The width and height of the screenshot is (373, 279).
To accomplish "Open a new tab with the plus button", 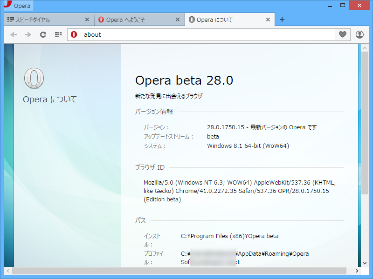I will (x=282, y=20).
